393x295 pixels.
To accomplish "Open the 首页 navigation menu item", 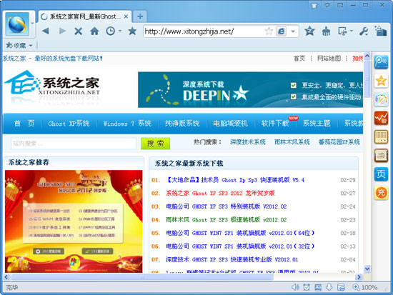I will click(24, 124).
